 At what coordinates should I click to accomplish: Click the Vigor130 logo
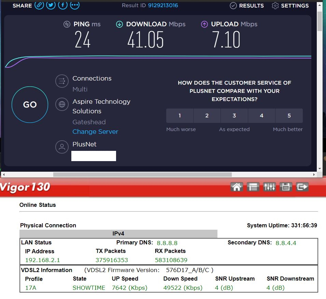[25, 187]
